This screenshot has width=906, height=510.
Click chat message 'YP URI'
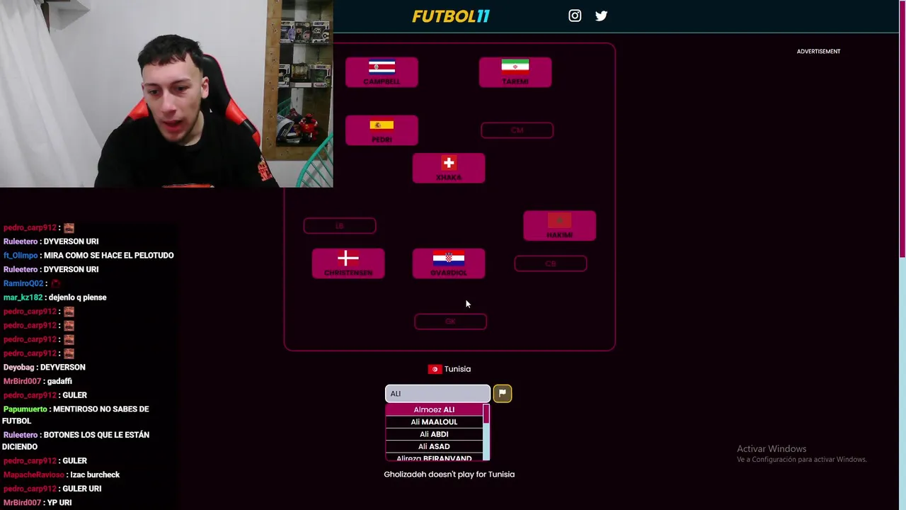(59, 503)
